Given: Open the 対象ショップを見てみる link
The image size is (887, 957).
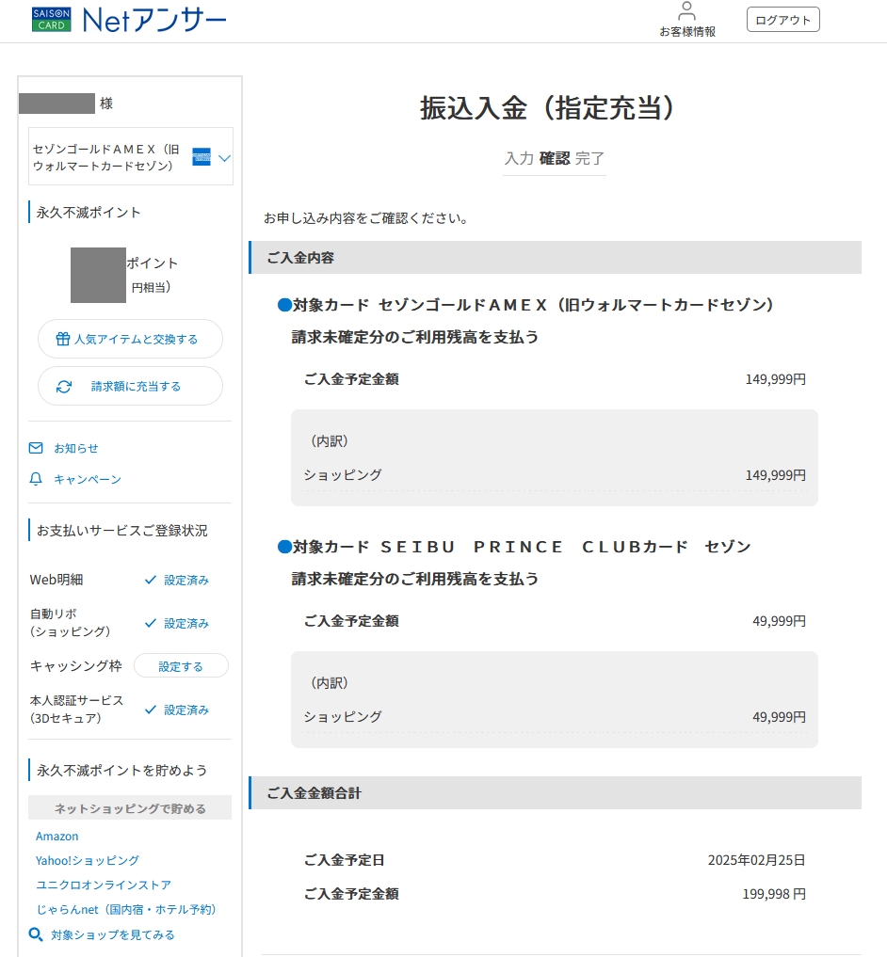Looking at the screenshot, I should coord(113,935).
